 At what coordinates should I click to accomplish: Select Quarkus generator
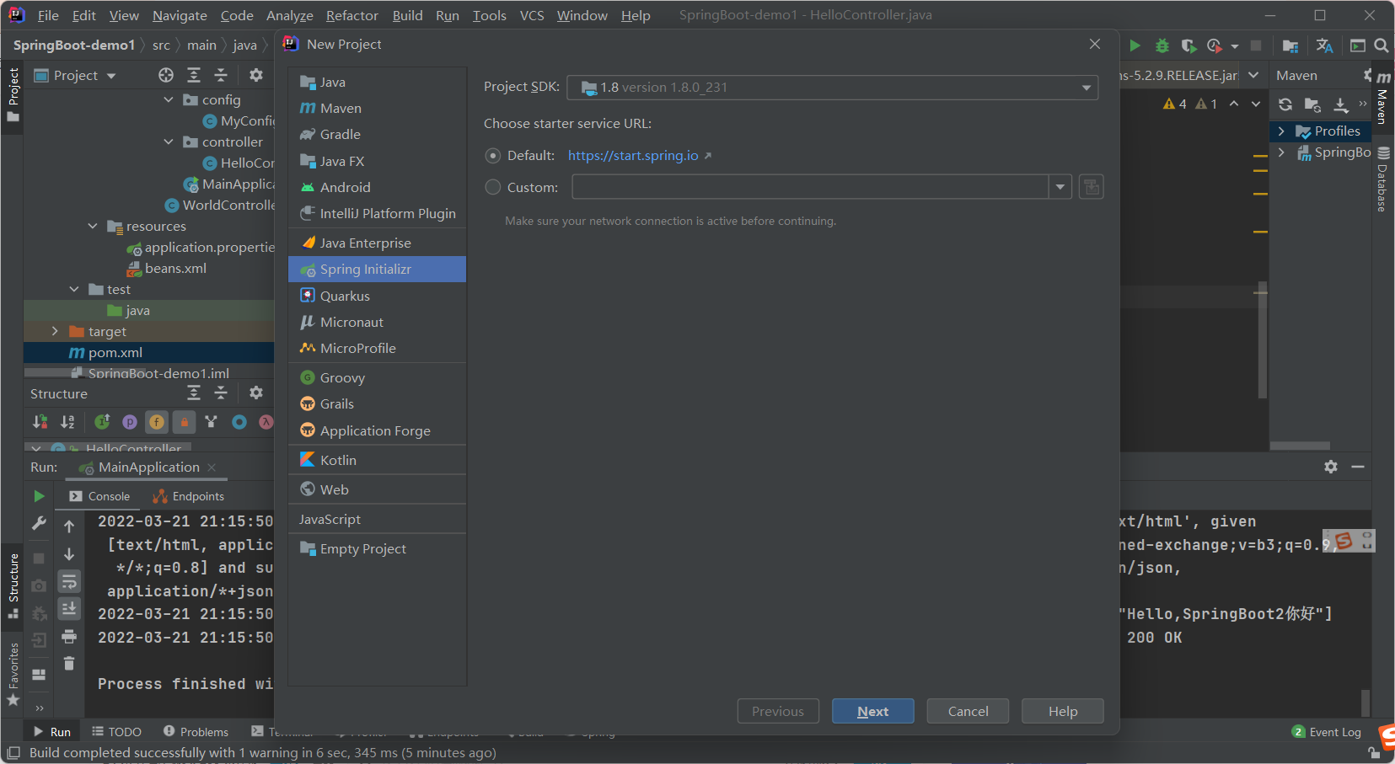click(377, 296)
